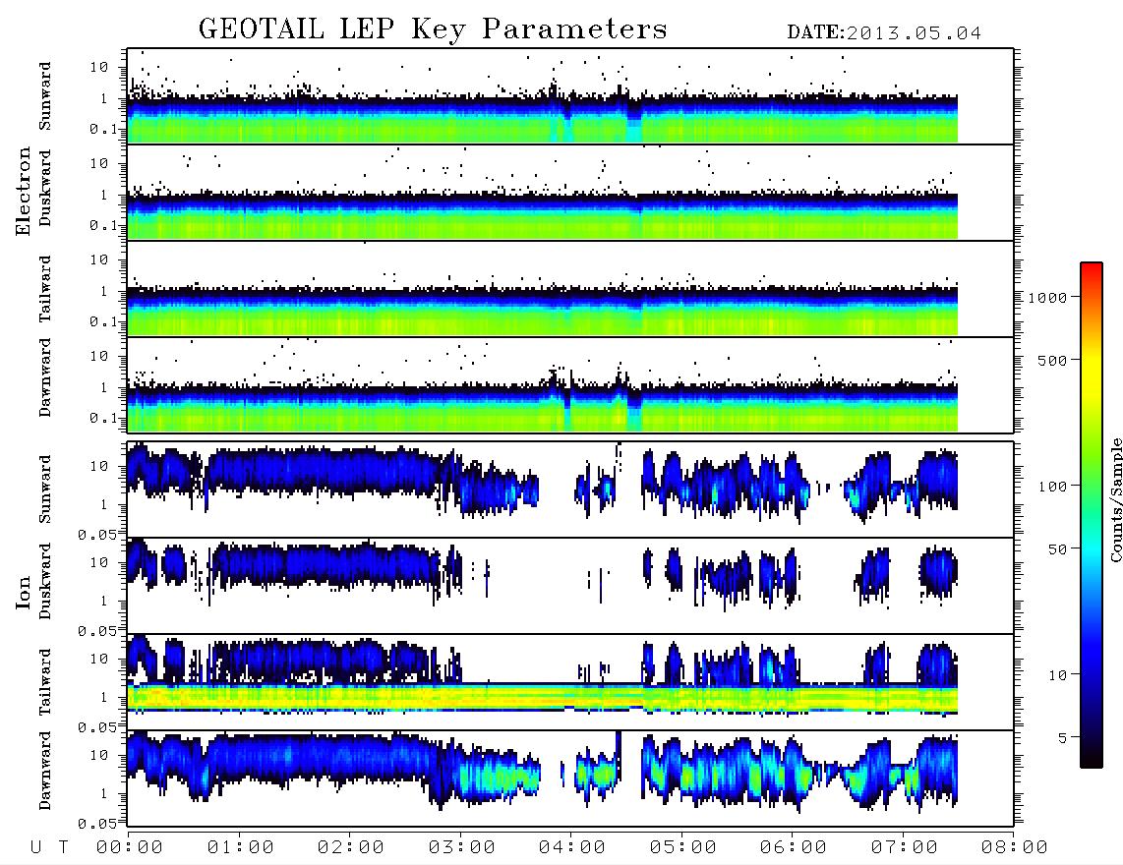Click the 50 colorbar tick value
This screenshot has width=1123, height=865.
click(1058, 549)
